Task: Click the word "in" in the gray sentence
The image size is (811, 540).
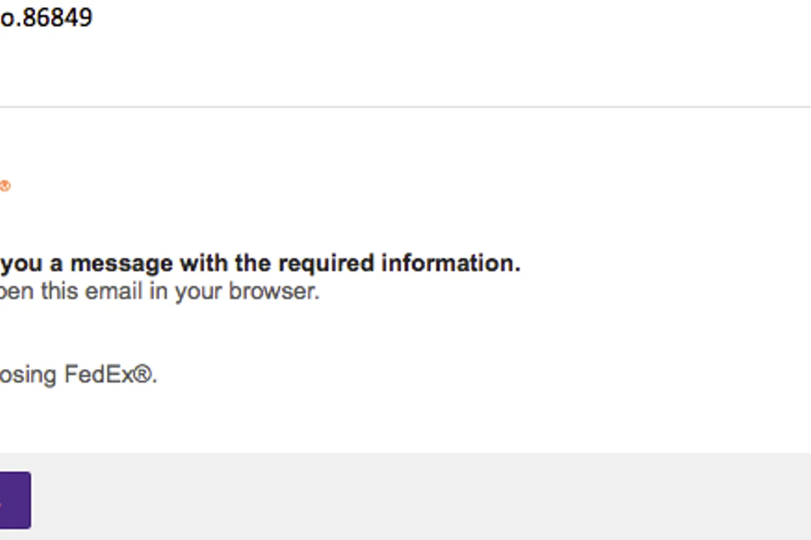Action: [158, 292]
